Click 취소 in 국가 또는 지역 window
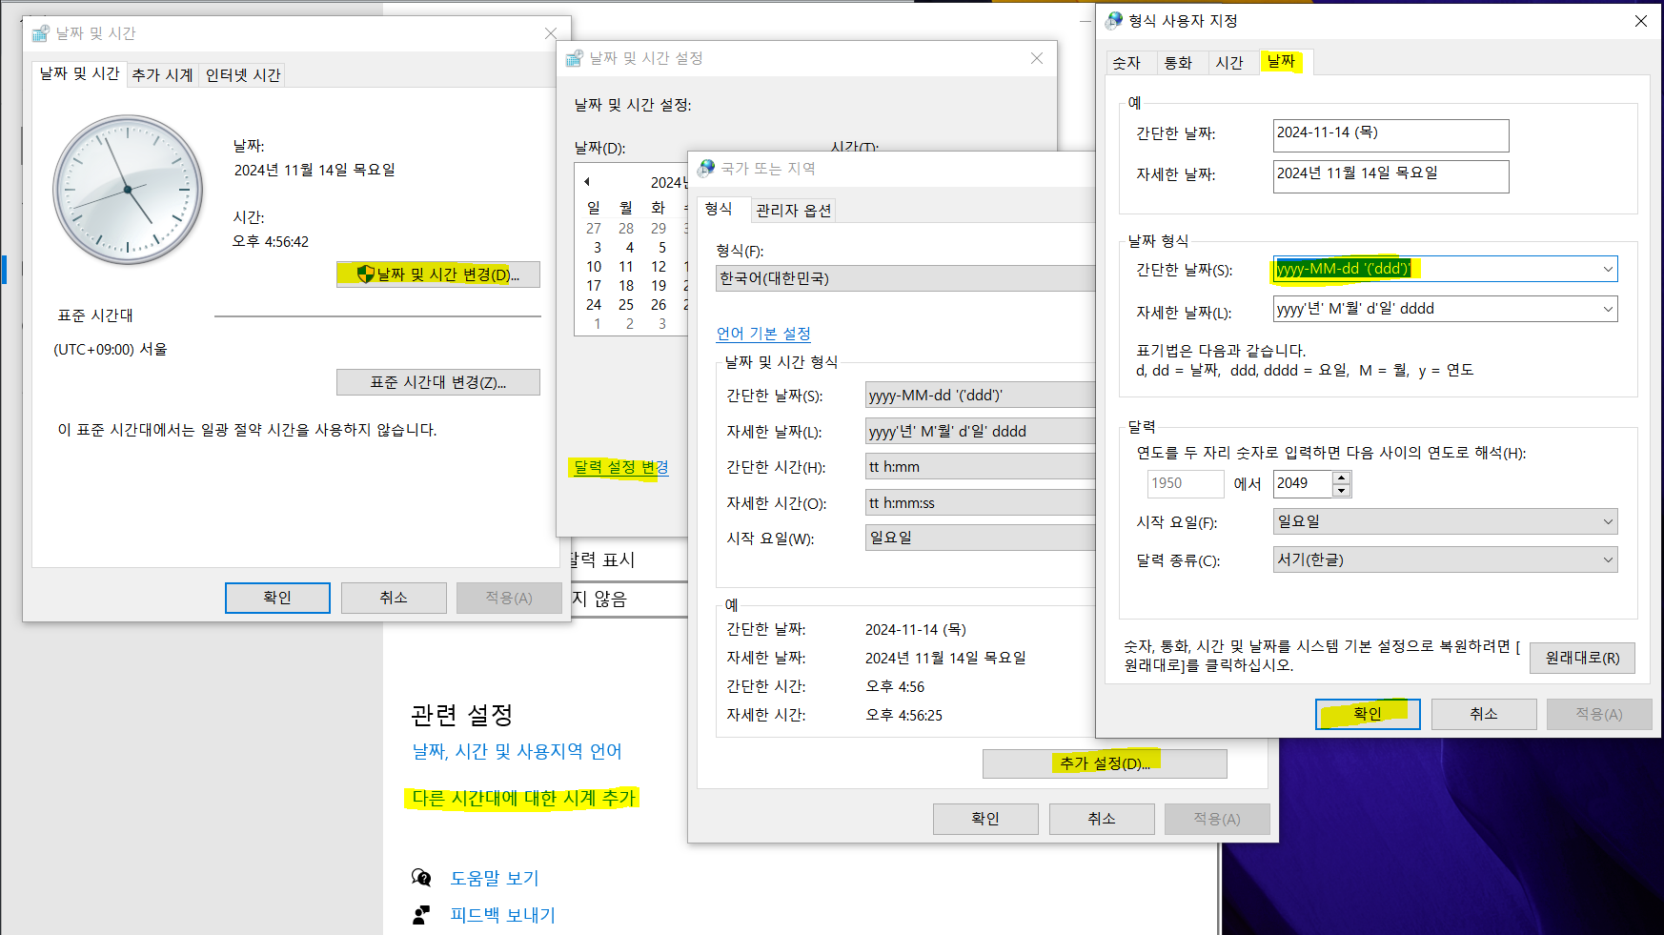The height and width of the screenshot is (935, 1664). tap(1102, 819)
